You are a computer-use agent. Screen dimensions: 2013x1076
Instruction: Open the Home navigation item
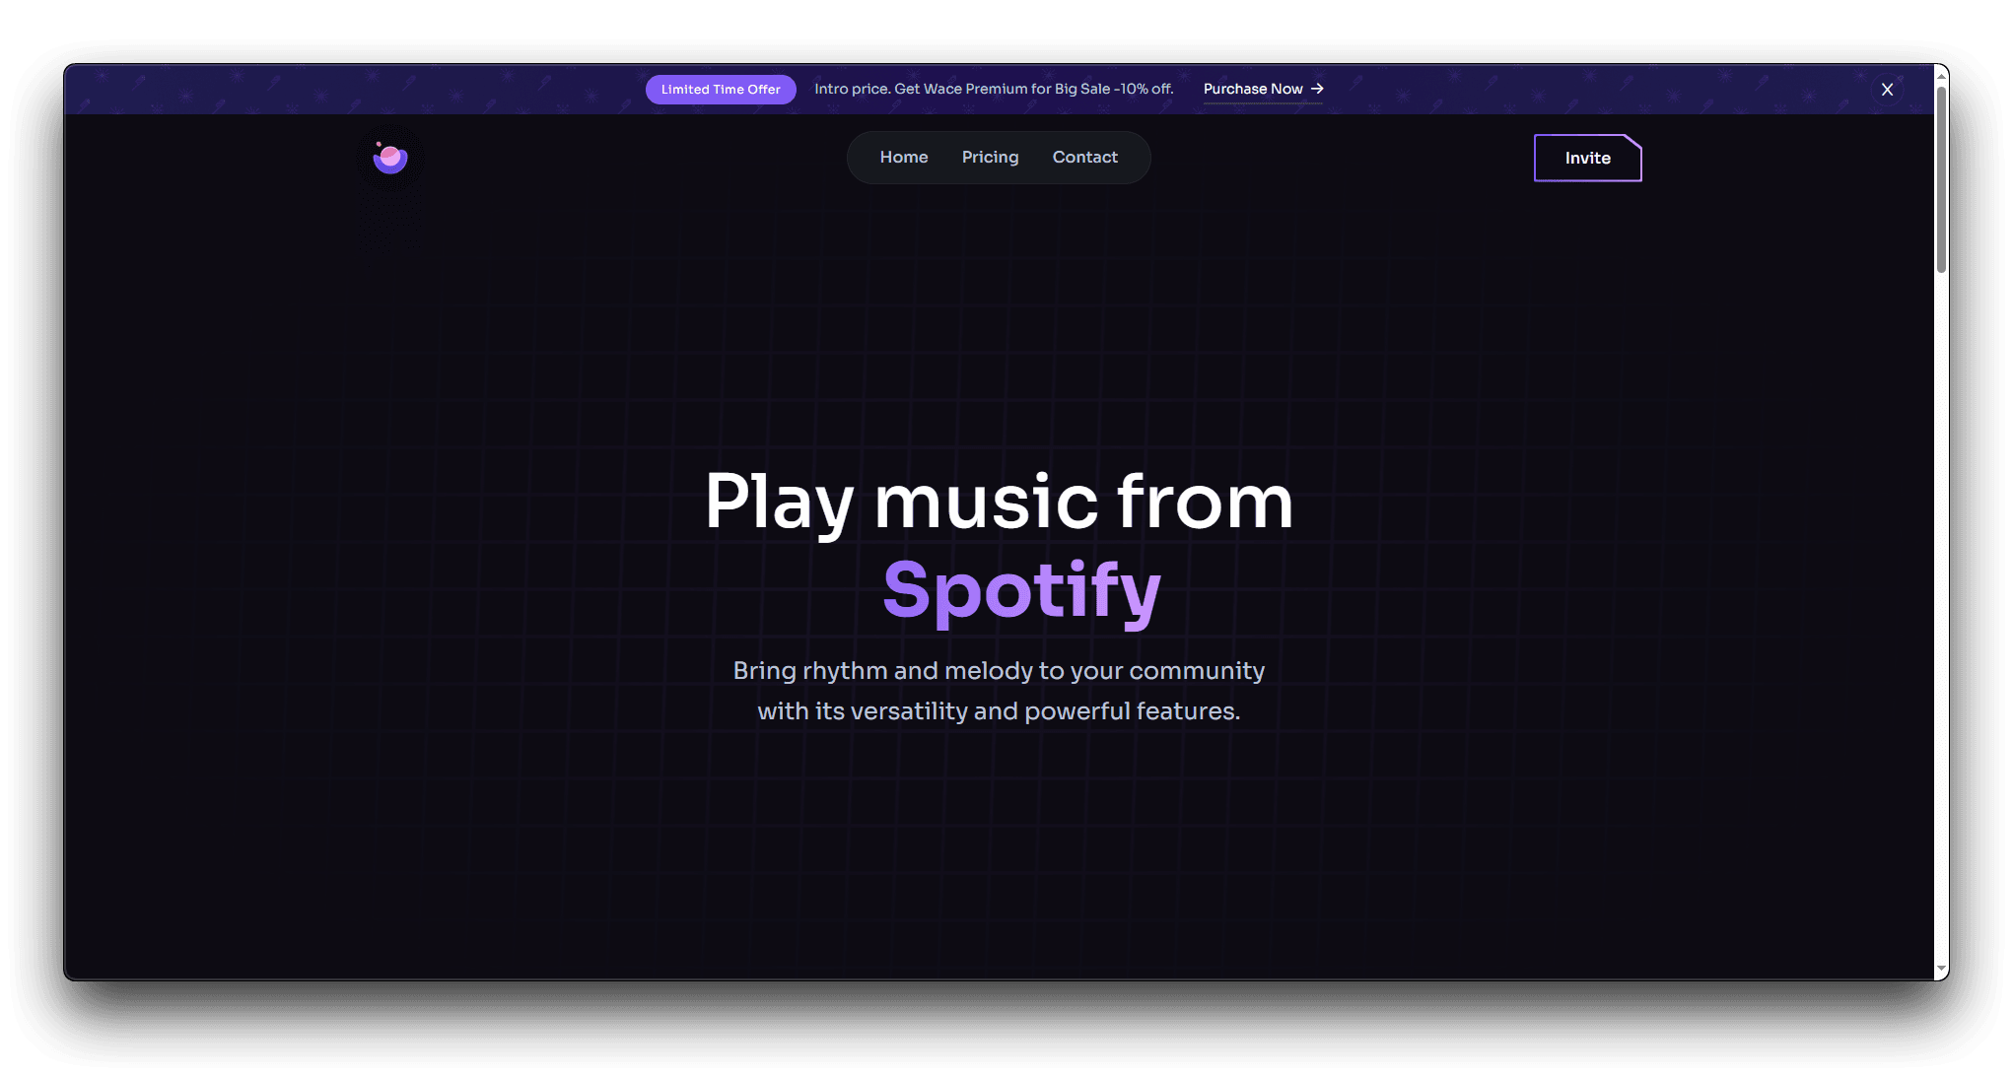pyautogui.click(x=904, y=158)
